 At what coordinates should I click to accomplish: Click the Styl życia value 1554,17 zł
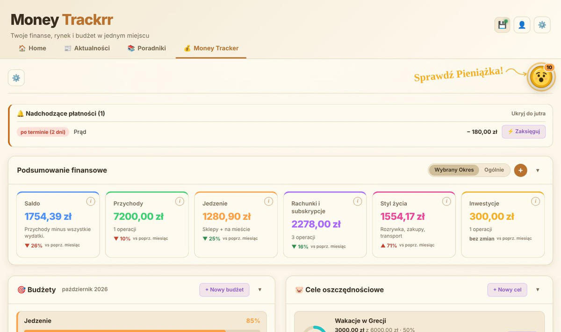click(x=403, y=216)
